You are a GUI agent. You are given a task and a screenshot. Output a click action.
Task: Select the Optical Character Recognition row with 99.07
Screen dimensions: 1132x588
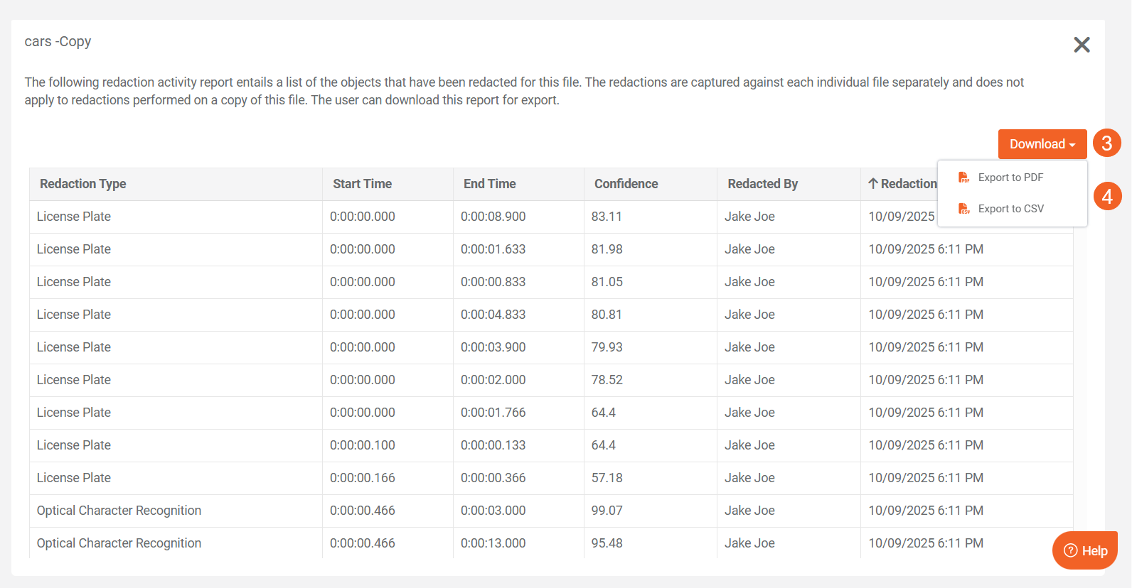click(119, 511)
